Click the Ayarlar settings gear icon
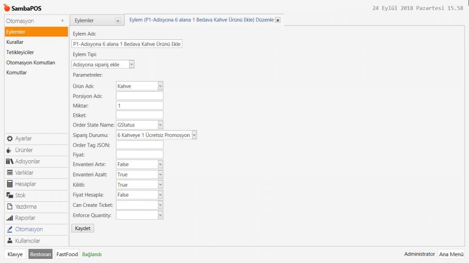The height and width of the screenshot is (263, 469). pos(10,139)
